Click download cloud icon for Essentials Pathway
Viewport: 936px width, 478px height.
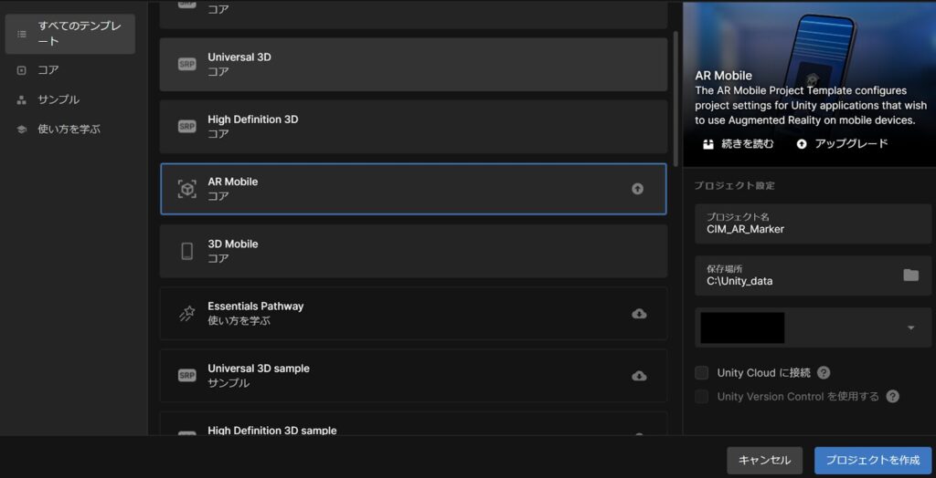pos(639,314)
